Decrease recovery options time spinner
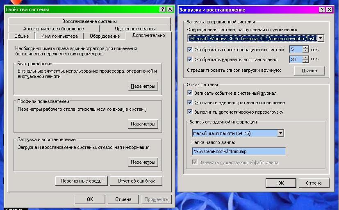The width and height of the screenshot is (339, 210). (x=305, y=62)
